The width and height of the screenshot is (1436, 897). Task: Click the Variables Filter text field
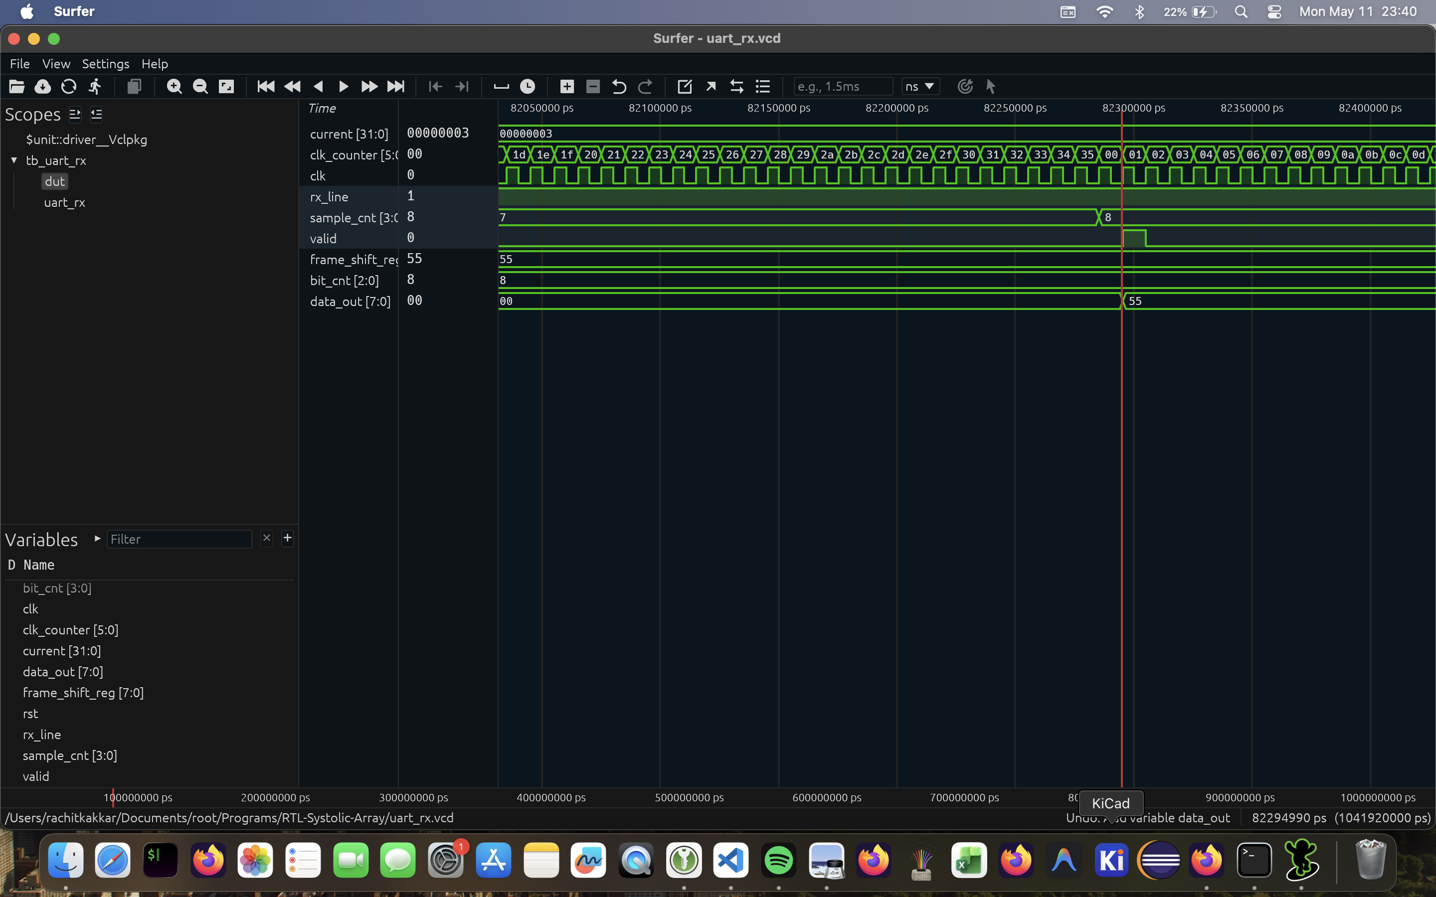point(179,539)
